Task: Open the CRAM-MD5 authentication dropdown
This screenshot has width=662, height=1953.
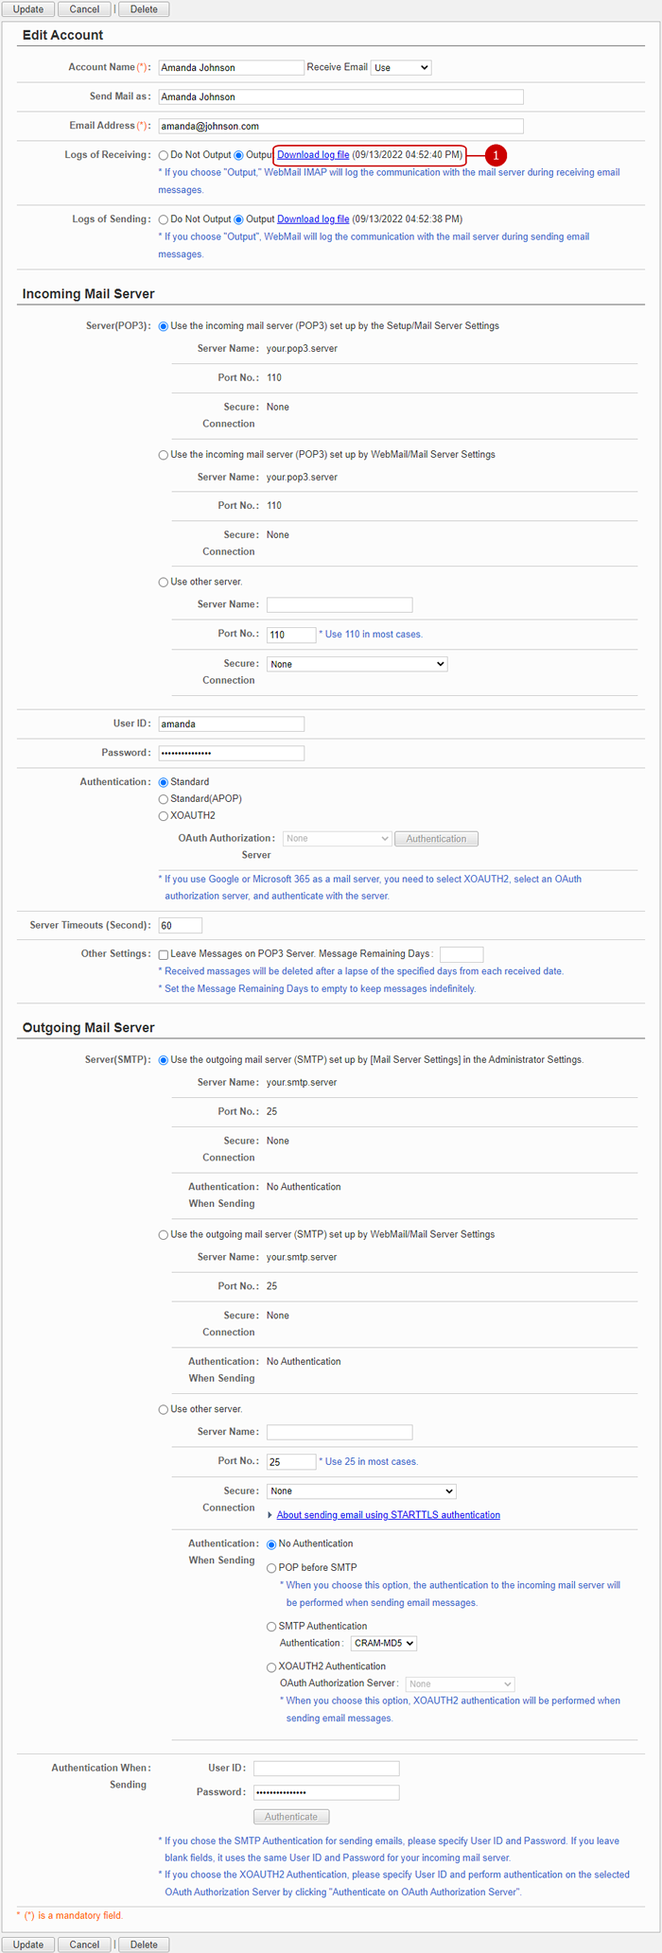Action: 384,1644
